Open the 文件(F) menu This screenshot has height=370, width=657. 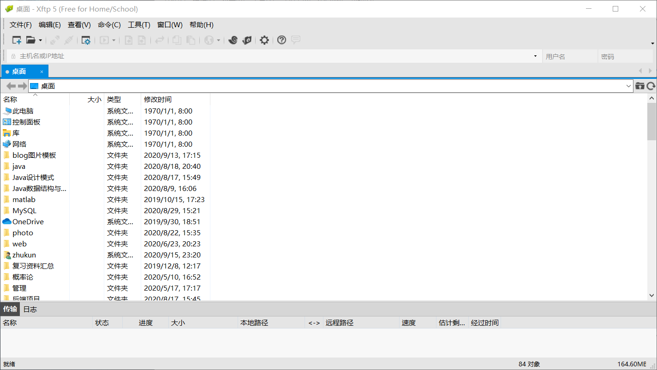coord(21,25)
